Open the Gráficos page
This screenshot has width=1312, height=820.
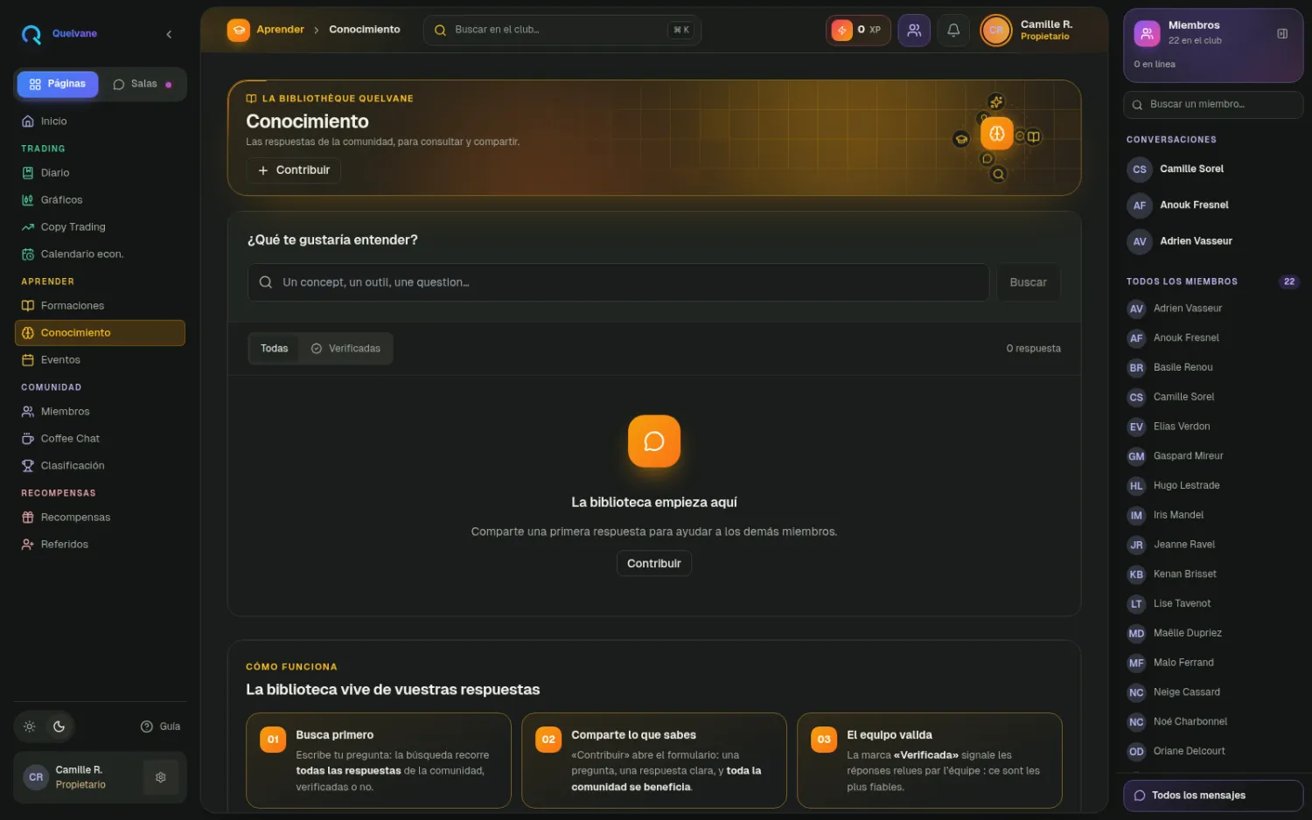click(100, 200)
